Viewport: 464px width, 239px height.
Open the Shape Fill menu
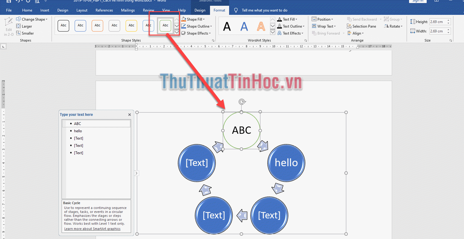pyautogui.click(x=193, y=19)
